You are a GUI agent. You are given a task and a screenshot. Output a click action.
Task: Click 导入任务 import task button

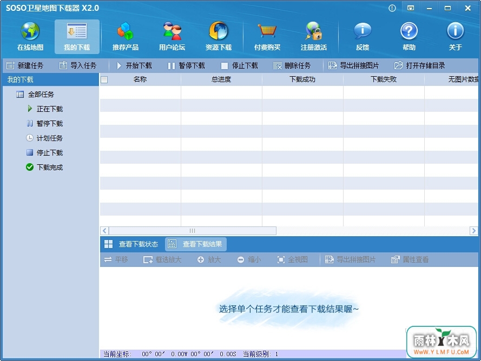coord(78,65)
